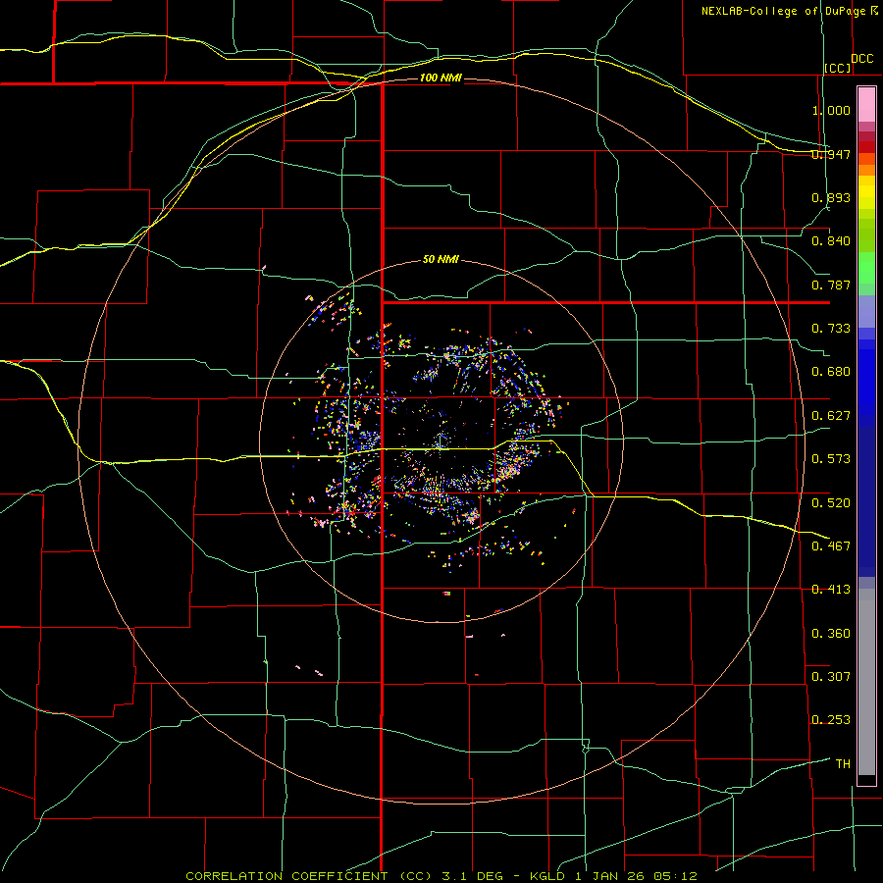
Task: Click the NEXLAB-College of DuPage label
Action: (x=783, y=11)
